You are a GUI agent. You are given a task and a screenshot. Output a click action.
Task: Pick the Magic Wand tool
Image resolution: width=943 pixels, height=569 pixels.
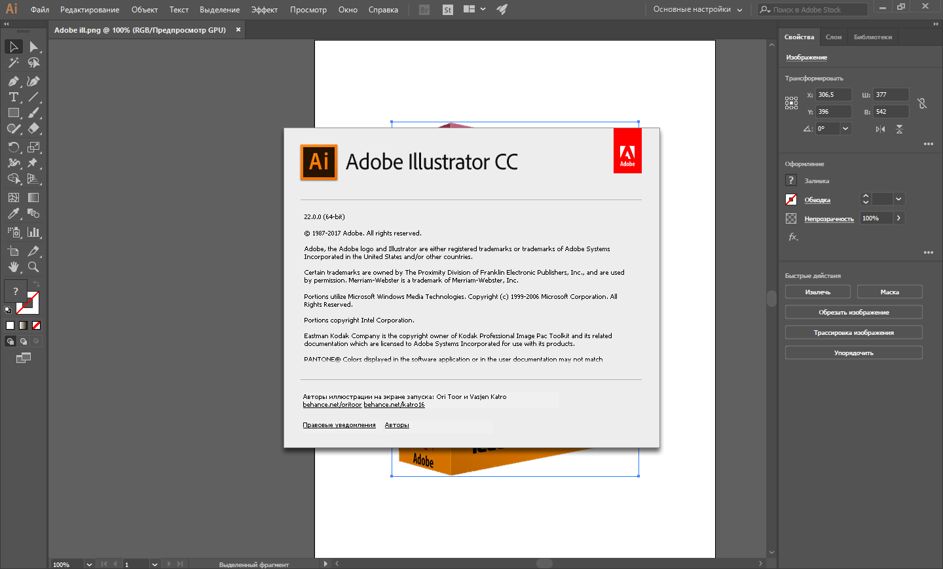pos(13,63)
